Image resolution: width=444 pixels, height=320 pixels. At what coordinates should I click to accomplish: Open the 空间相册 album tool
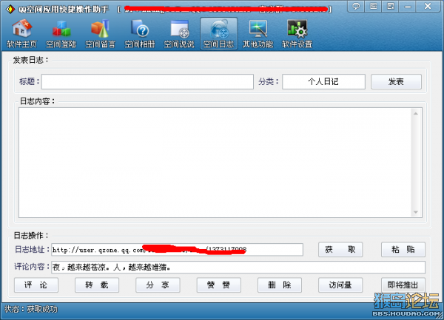(140, 33)
